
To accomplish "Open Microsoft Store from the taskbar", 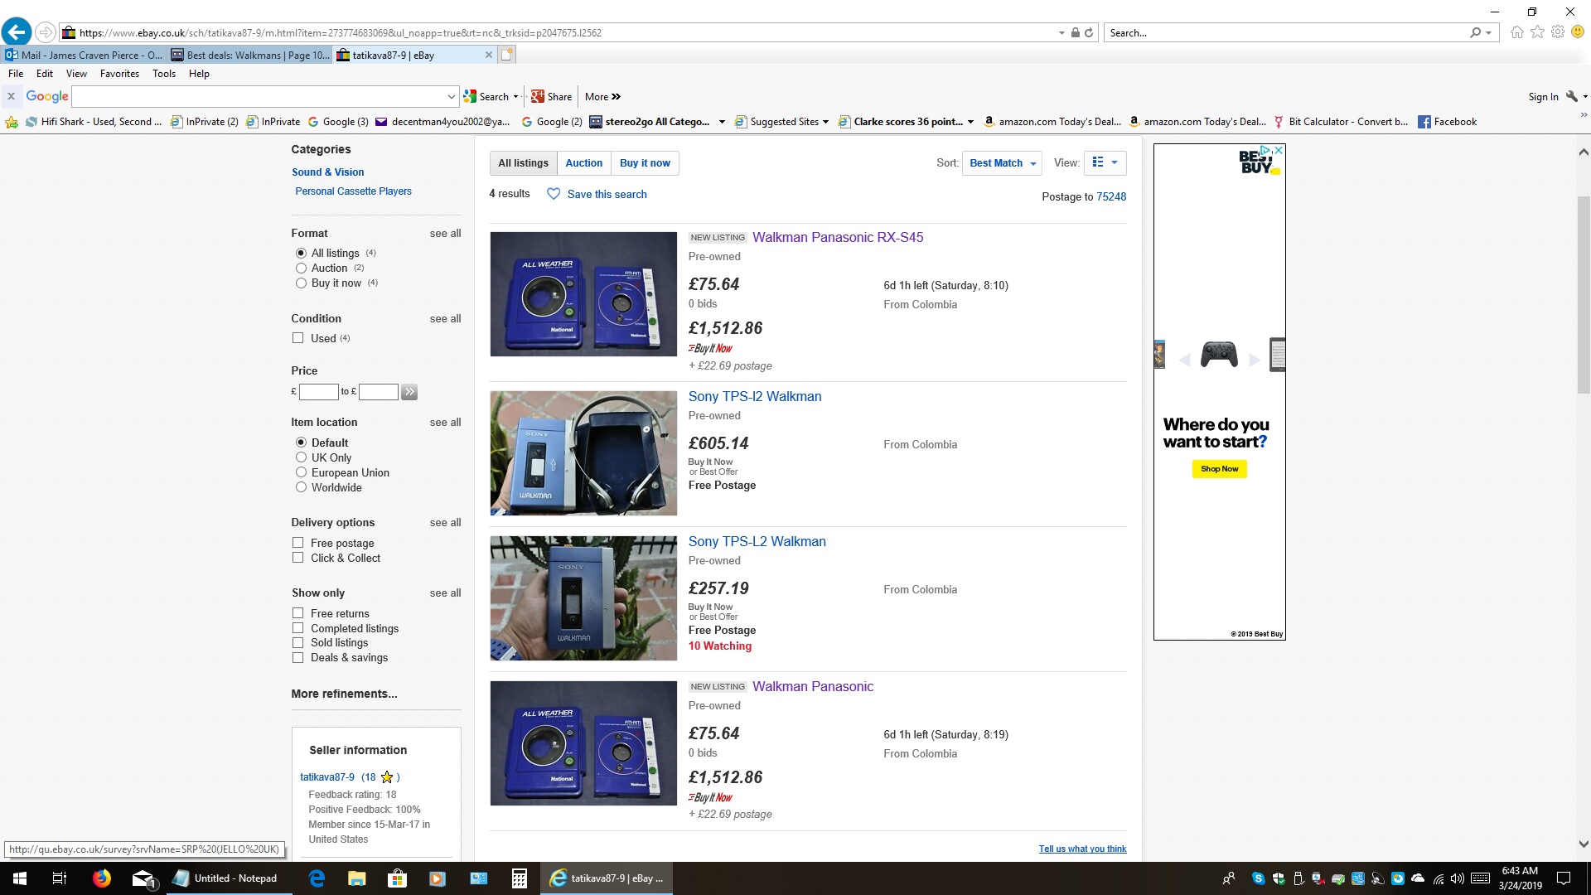I will (x=397, y=878).
